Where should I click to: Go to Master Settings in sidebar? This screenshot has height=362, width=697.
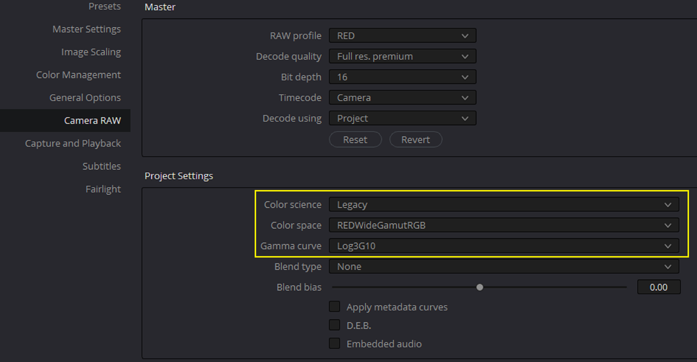pos(87,29)
